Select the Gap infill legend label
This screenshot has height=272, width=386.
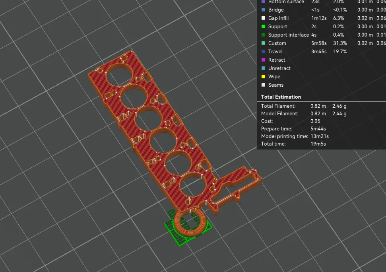click(x=278, y=18)
